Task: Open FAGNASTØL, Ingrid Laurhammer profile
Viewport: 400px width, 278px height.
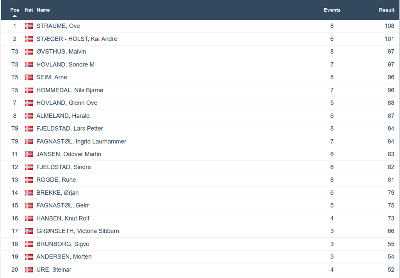Action: tap(81, 141)
